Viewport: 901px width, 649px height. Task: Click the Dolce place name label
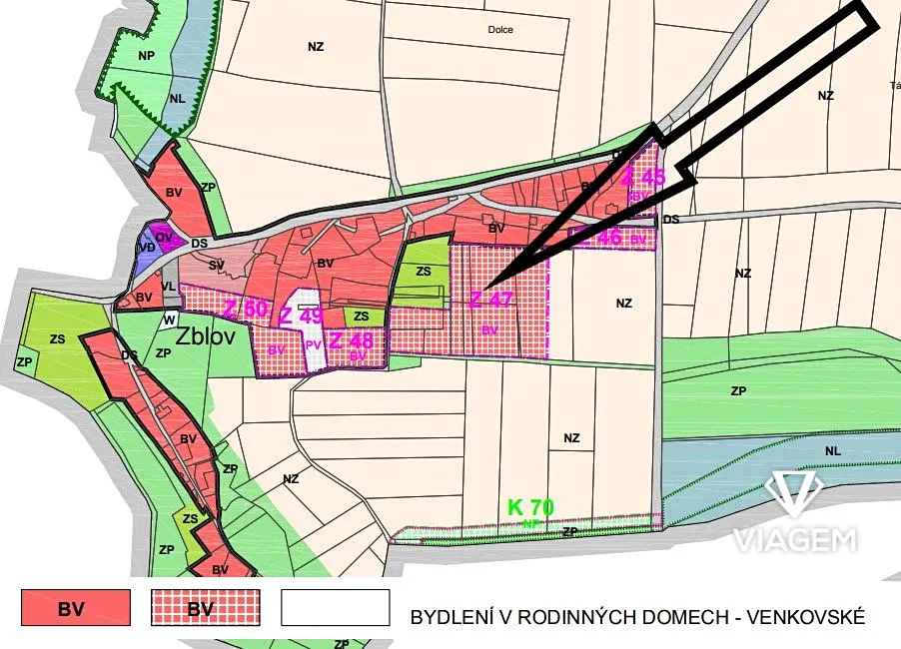(500, 30)
